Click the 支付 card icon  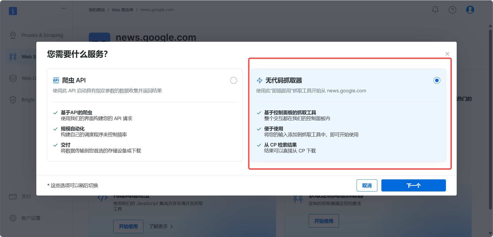13,196
